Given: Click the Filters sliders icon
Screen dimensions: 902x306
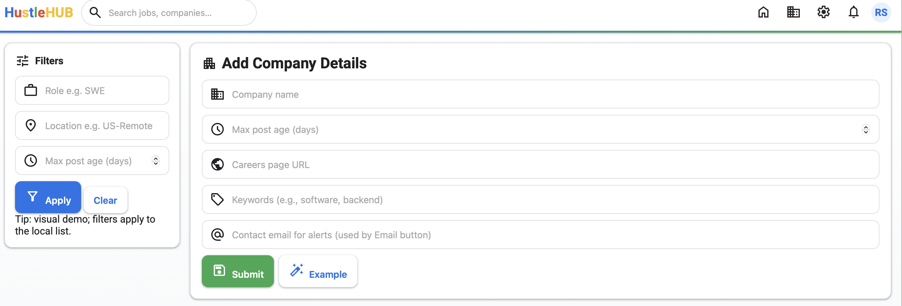Looking at the screenshot, I should coord(23,61).
